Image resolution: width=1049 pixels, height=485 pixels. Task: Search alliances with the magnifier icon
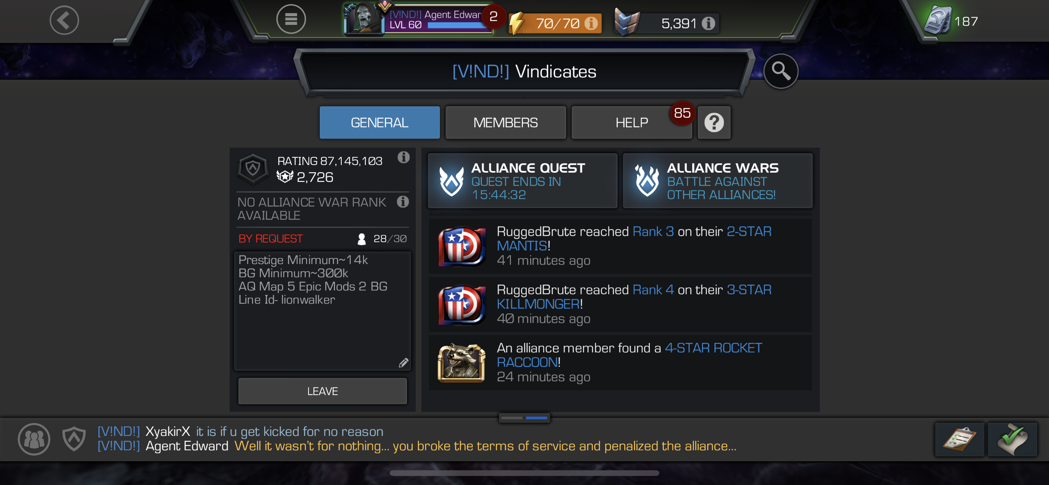pos(781,71)
